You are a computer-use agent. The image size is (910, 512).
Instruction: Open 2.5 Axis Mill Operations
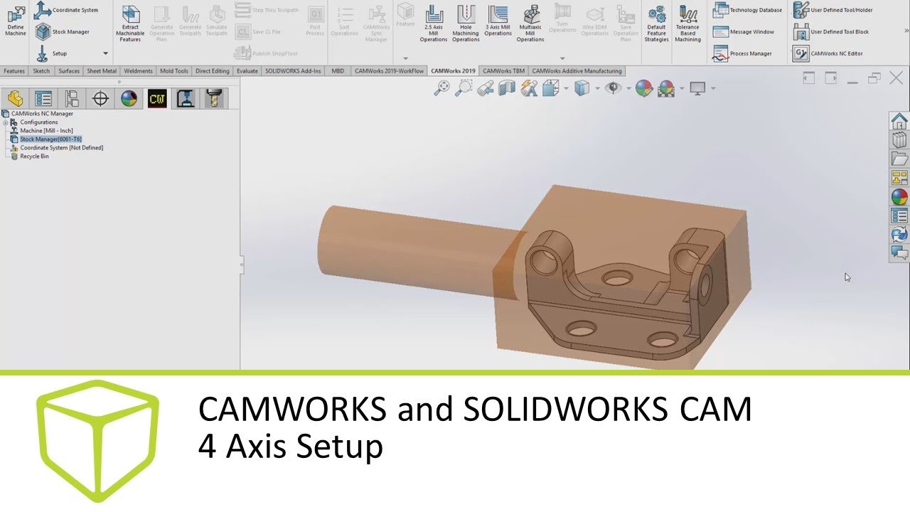(434, 23)
